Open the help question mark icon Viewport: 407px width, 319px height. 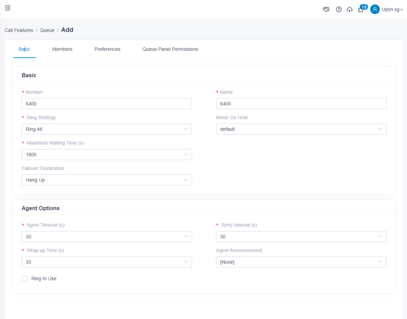(339, 10)
